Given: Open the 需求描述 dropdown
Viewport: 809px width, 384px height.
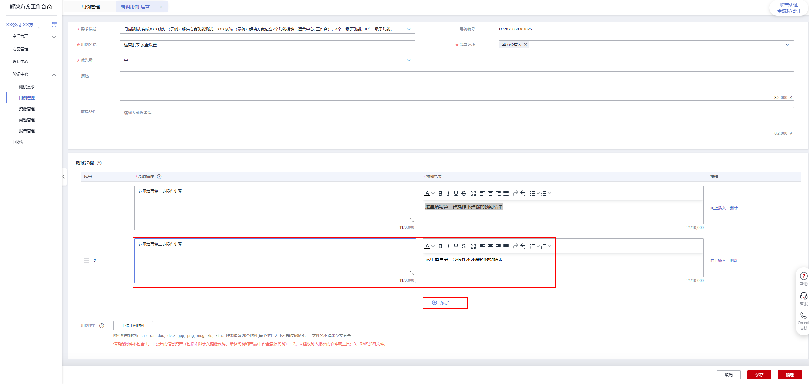Looking at the screenshot, I should [409, 29].
